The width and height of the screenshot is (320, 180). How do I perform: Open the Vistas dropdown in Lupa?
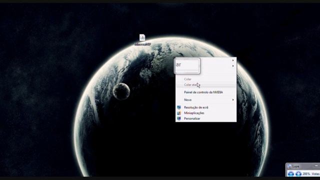click(x=315, y=174)
